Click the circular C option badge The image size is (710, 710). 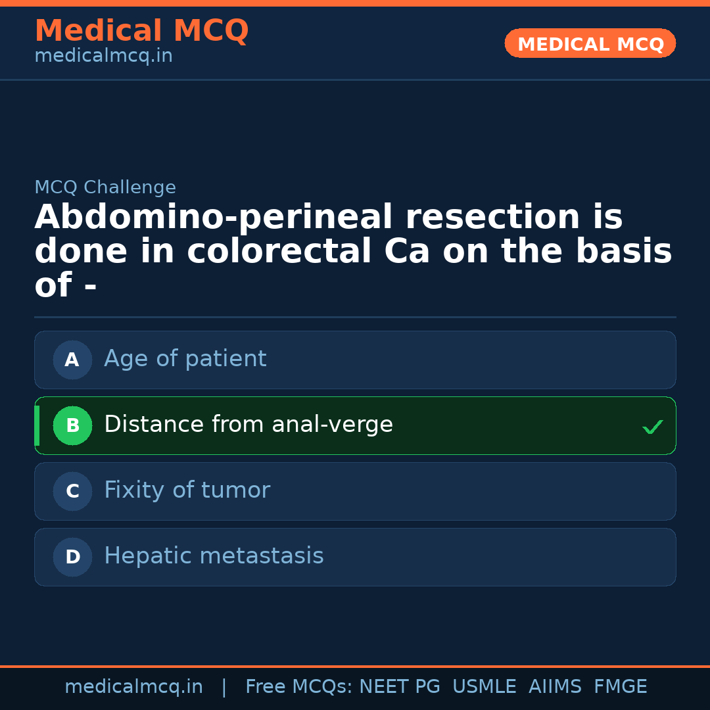tap(72, 491)
